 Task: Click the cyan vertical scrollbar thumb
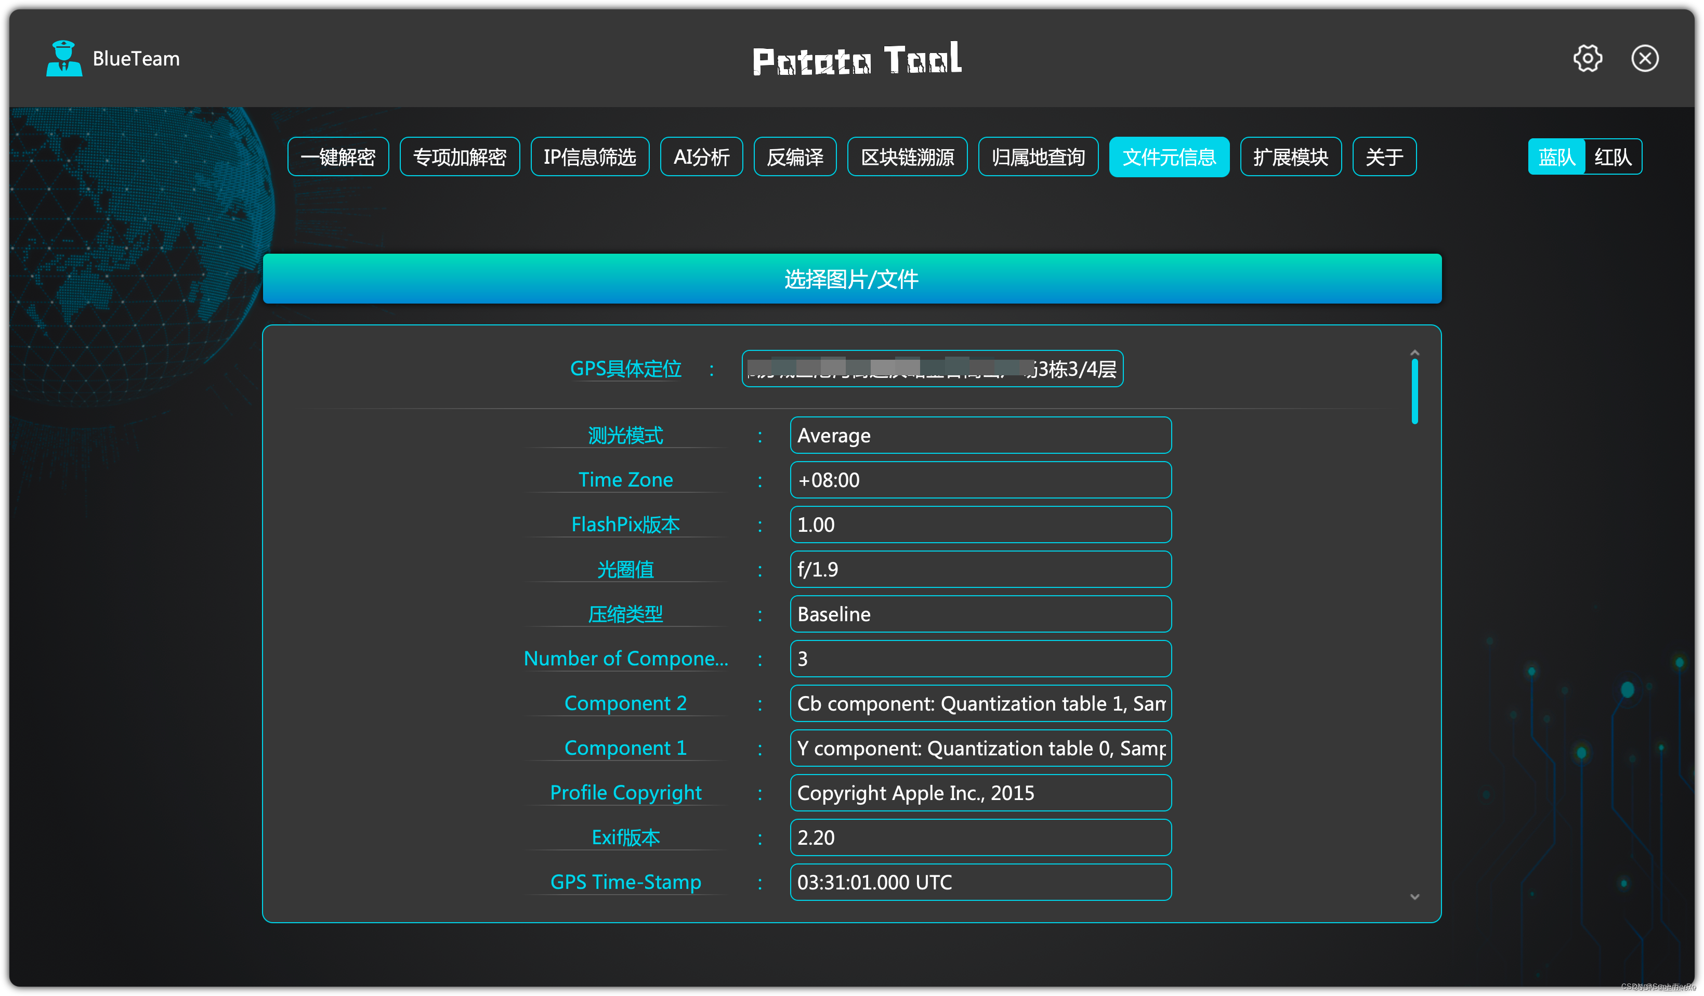[x=1414, y=391]
